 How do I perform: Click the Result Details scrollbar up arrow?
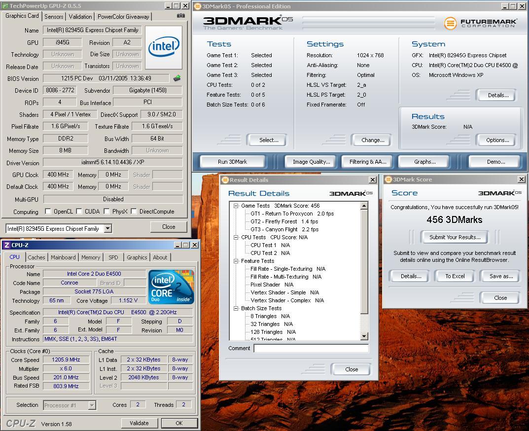(x=364, y=206)
